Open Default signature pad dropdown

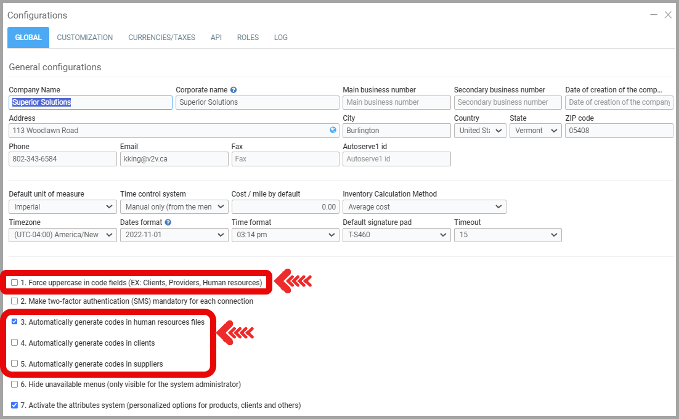[396, 235]
